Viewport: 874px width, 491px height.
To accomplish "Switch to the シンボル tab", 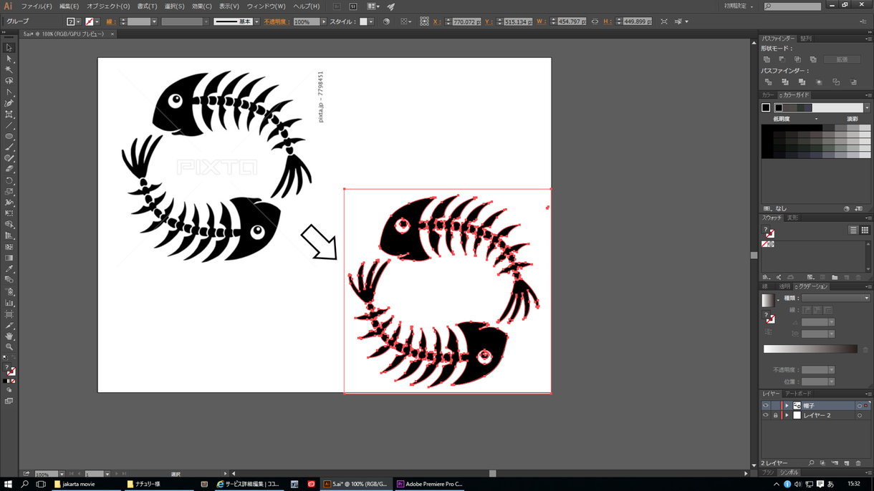I will (789, 473).
